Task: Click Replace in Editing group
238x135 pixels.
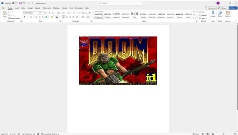Action: (x=203, y=15)
